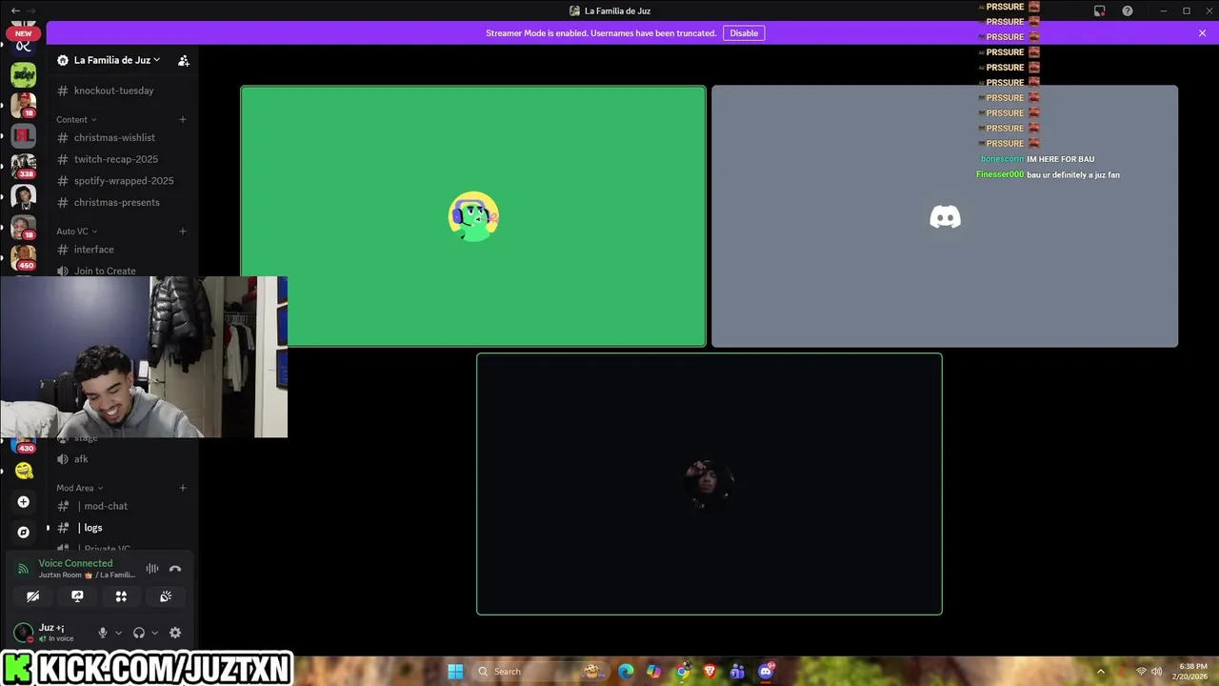
Task: Open the soundboard icon
Action: coord(166,596)
